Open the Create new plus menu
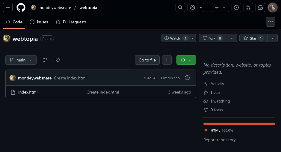This screenshot has height=152, width=281. tap(220, 7)
